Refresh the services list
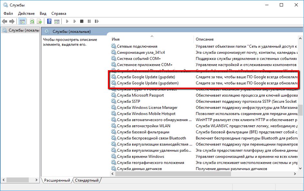This screenshot has width=304, height=191. pyautogui.click(x=32, y=21)
